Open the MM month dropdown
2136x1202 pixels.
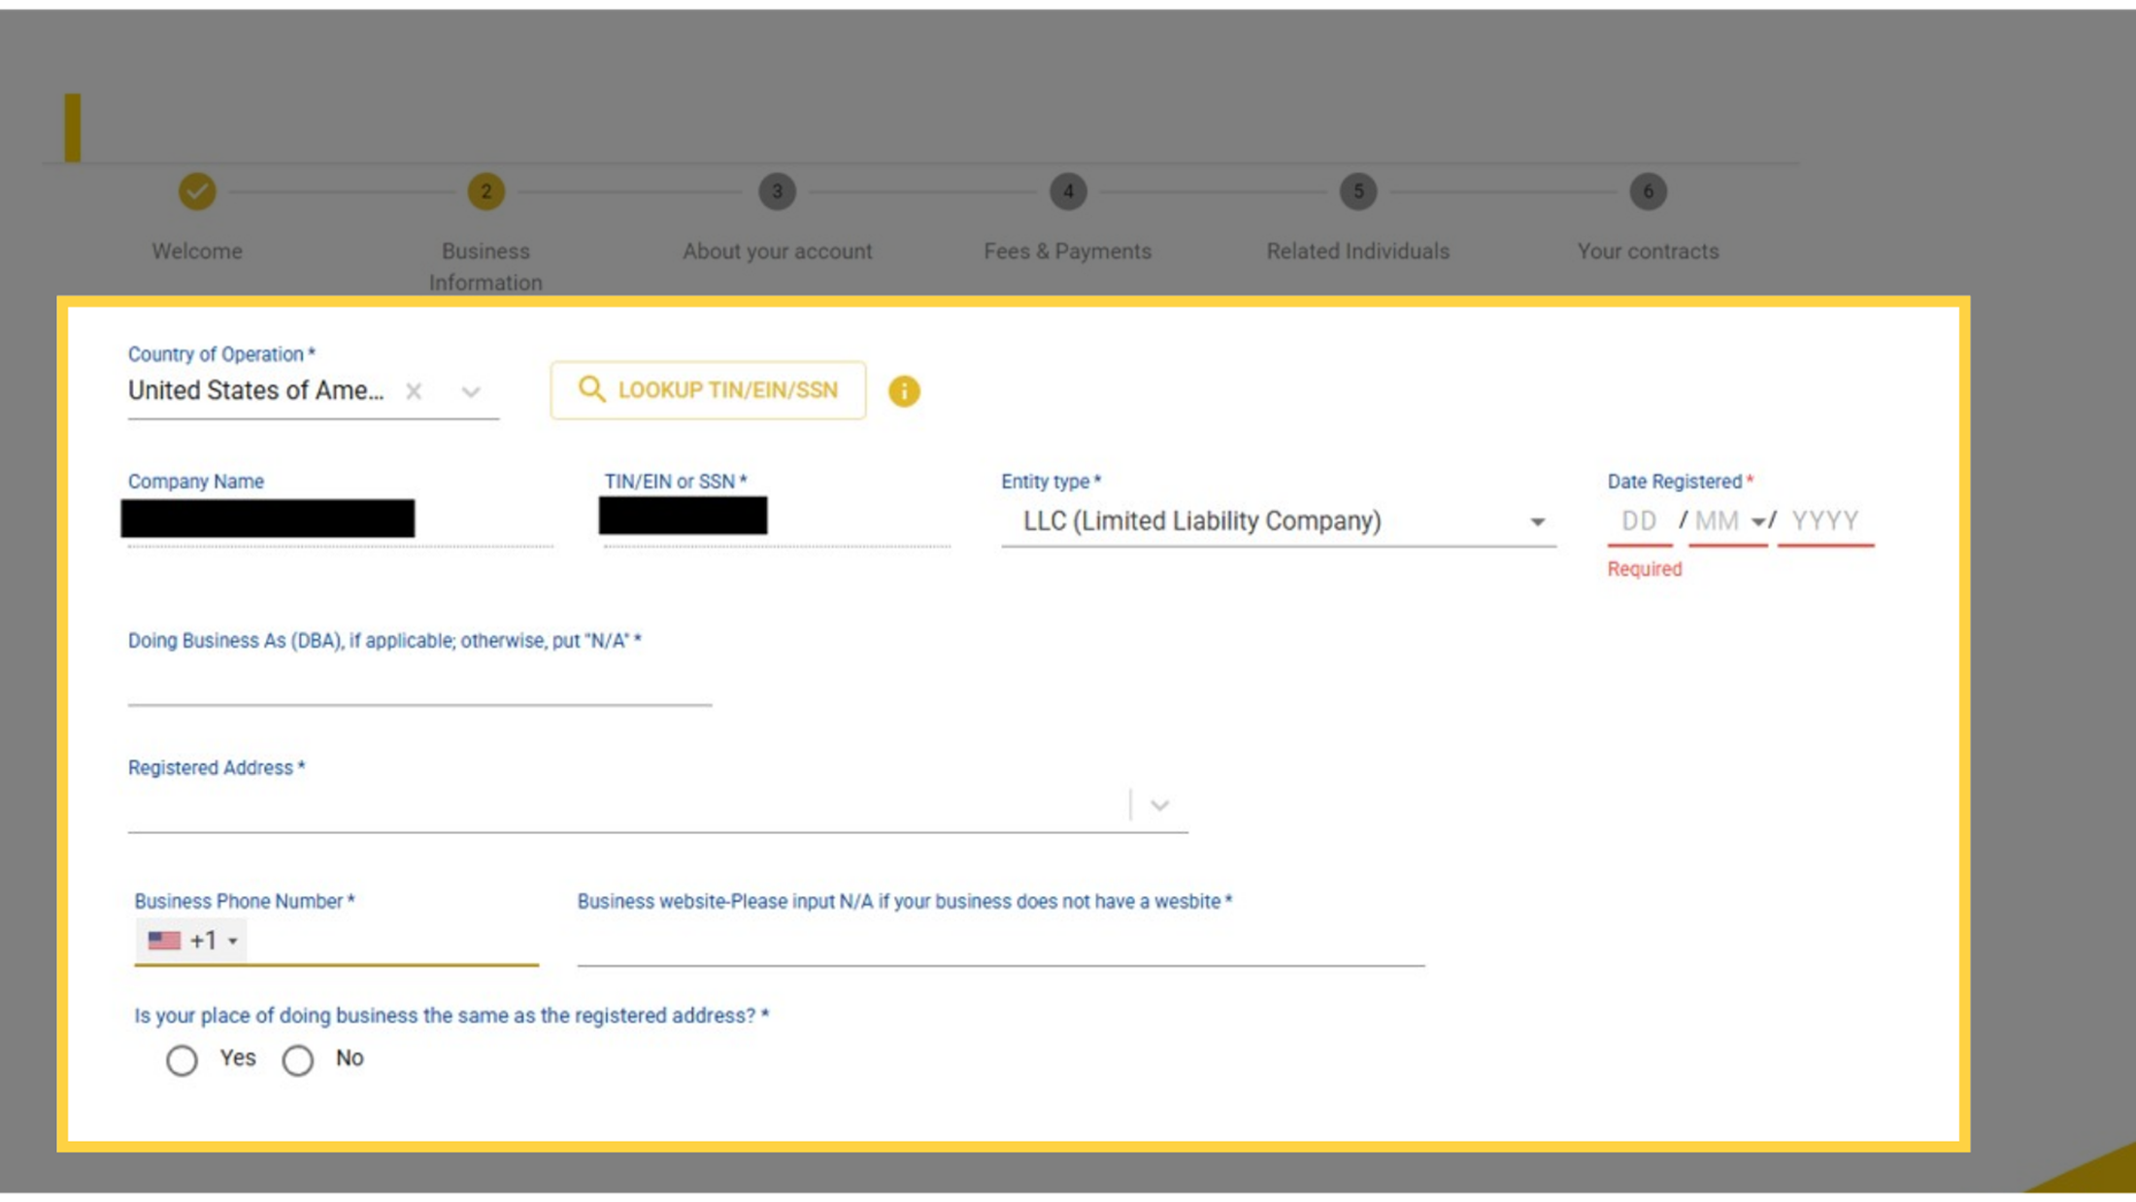(x=1728, y=521)
